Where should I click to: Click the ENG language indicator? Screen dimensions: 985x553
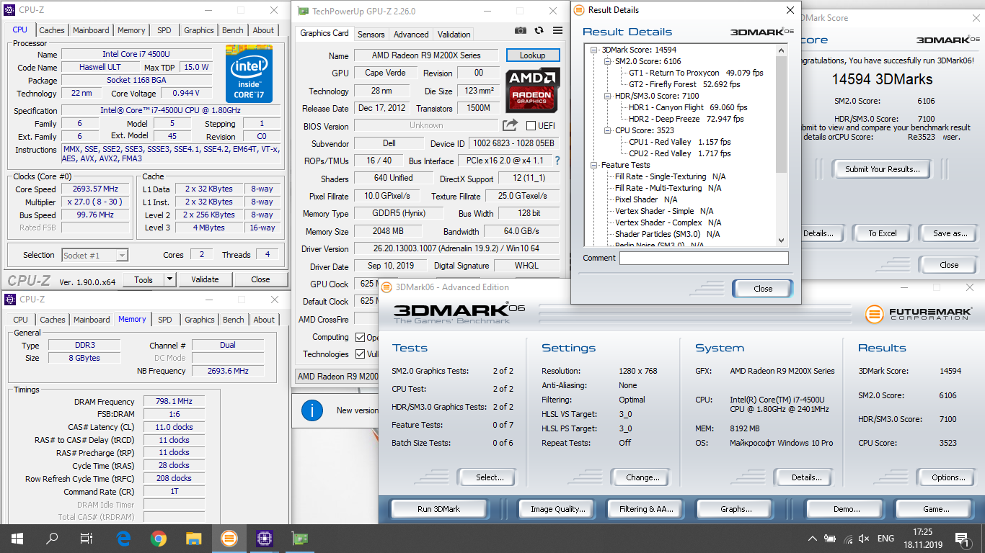point(885,539)
